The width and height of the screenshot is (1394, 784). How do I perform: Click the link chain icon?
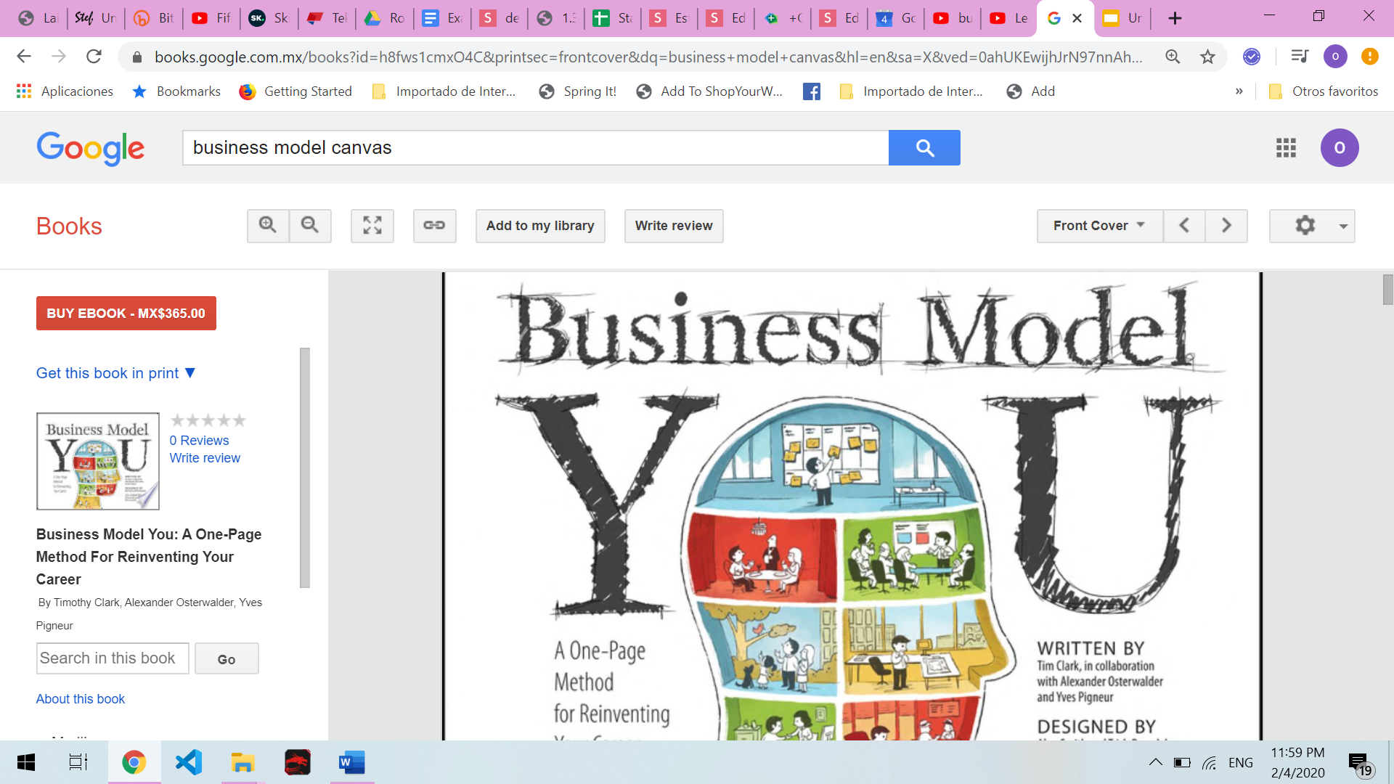coord(434,226)
